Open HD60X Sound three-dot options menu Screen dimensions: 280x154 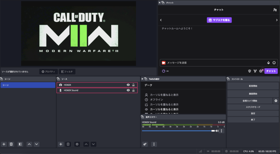point(221,131)
